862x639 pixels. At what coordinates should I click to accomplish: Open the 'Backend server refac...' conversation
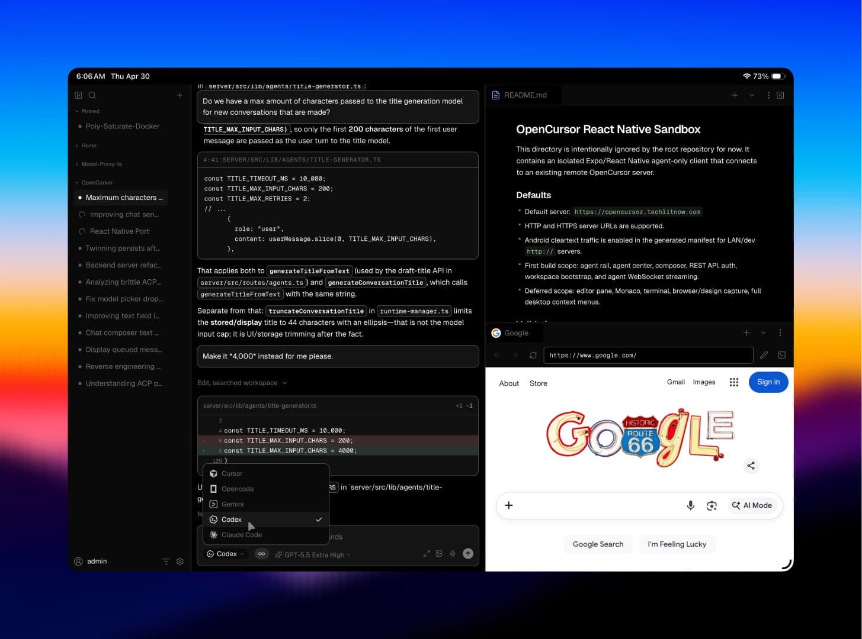[121, 265]
